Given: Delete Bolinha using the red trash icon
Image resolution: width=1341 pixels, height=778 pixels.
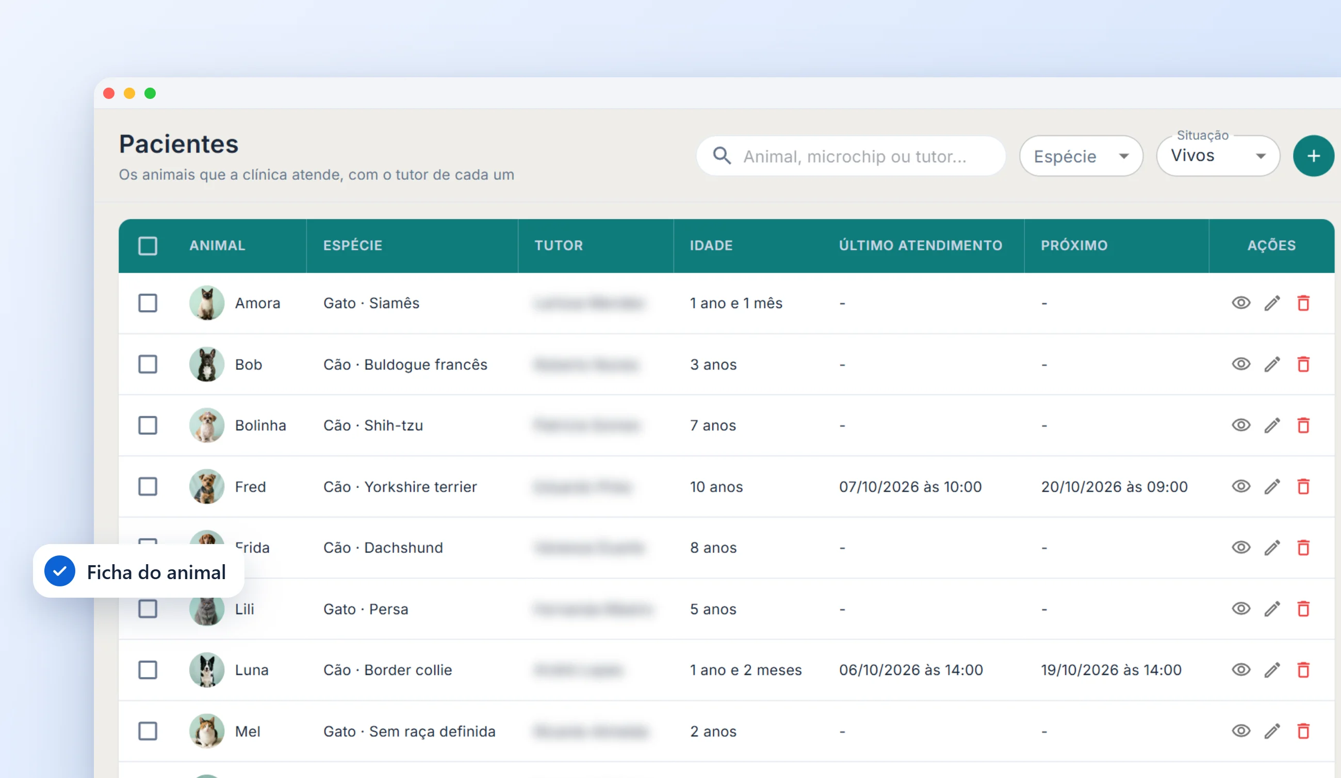Looking at the screenshot, I should (x=1303, y=425).
